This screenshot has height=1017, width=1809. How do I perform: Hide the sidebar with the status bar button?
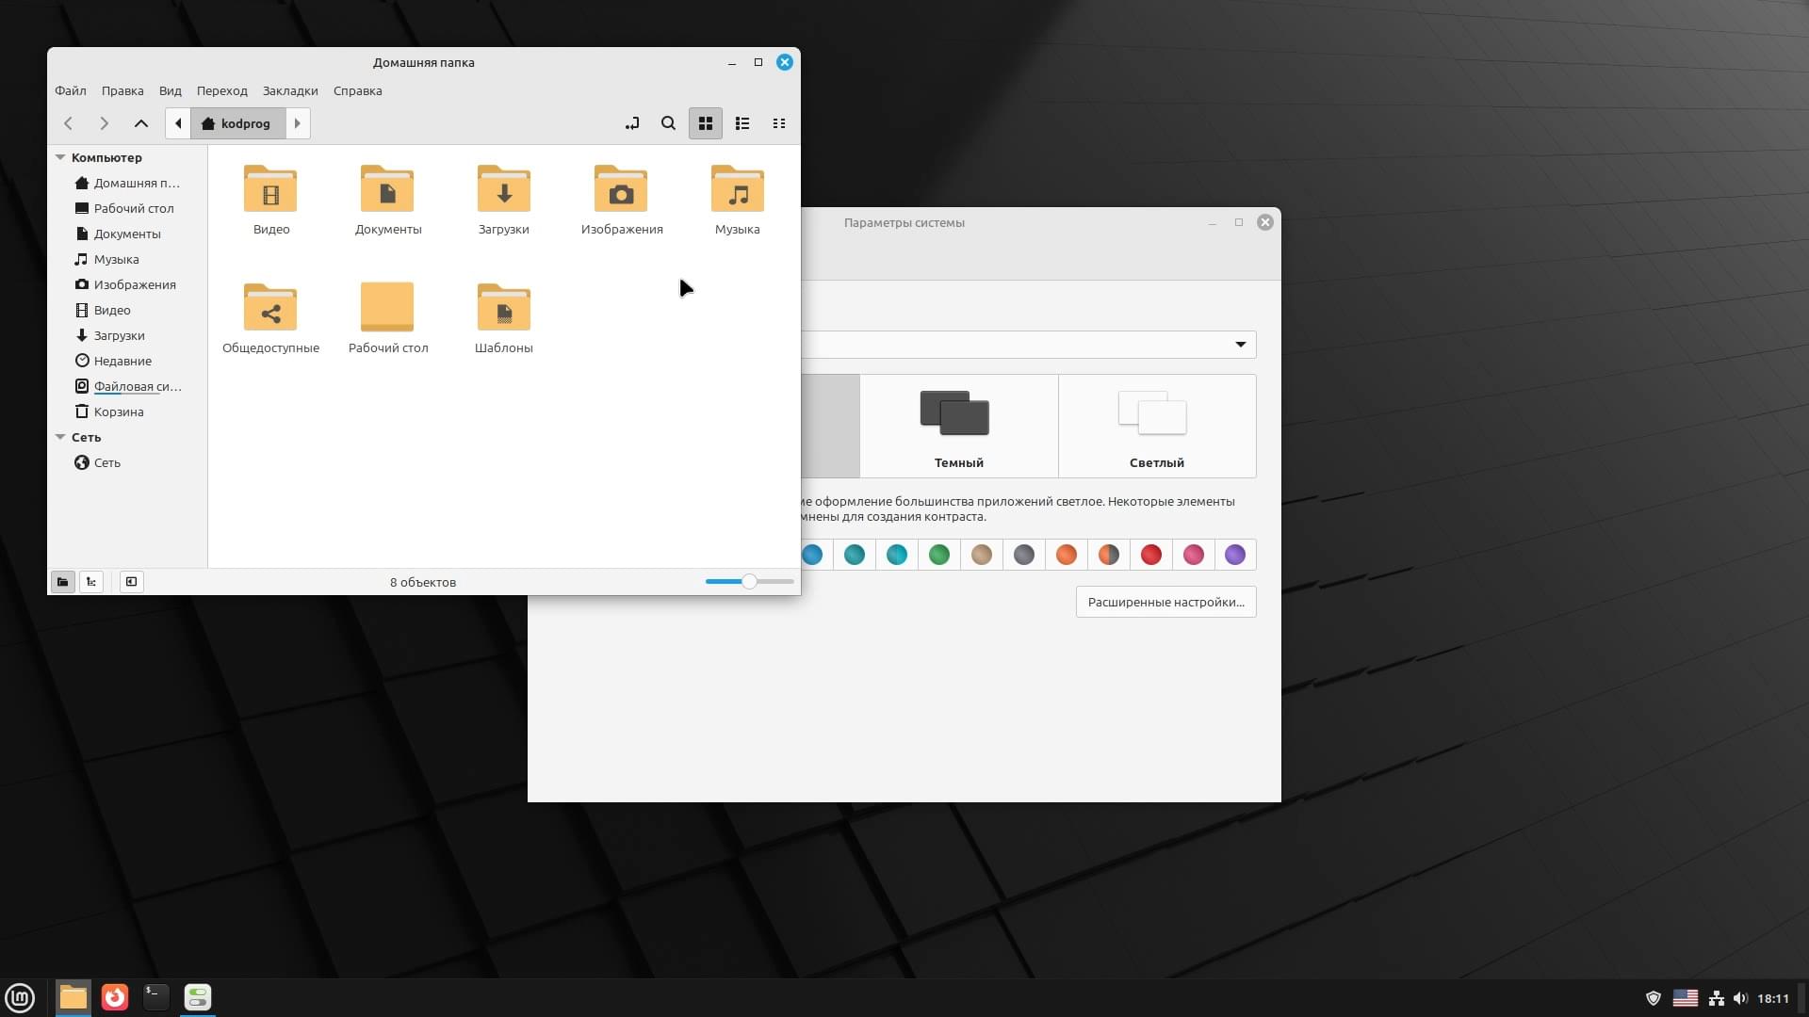(131, 582)
